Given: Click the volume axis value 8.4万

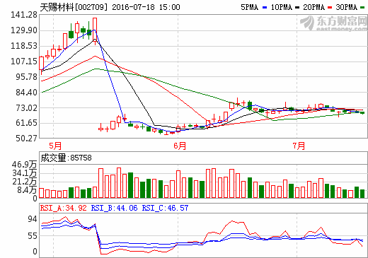Looking at the screenshot, I should click(x=27, y=190).
